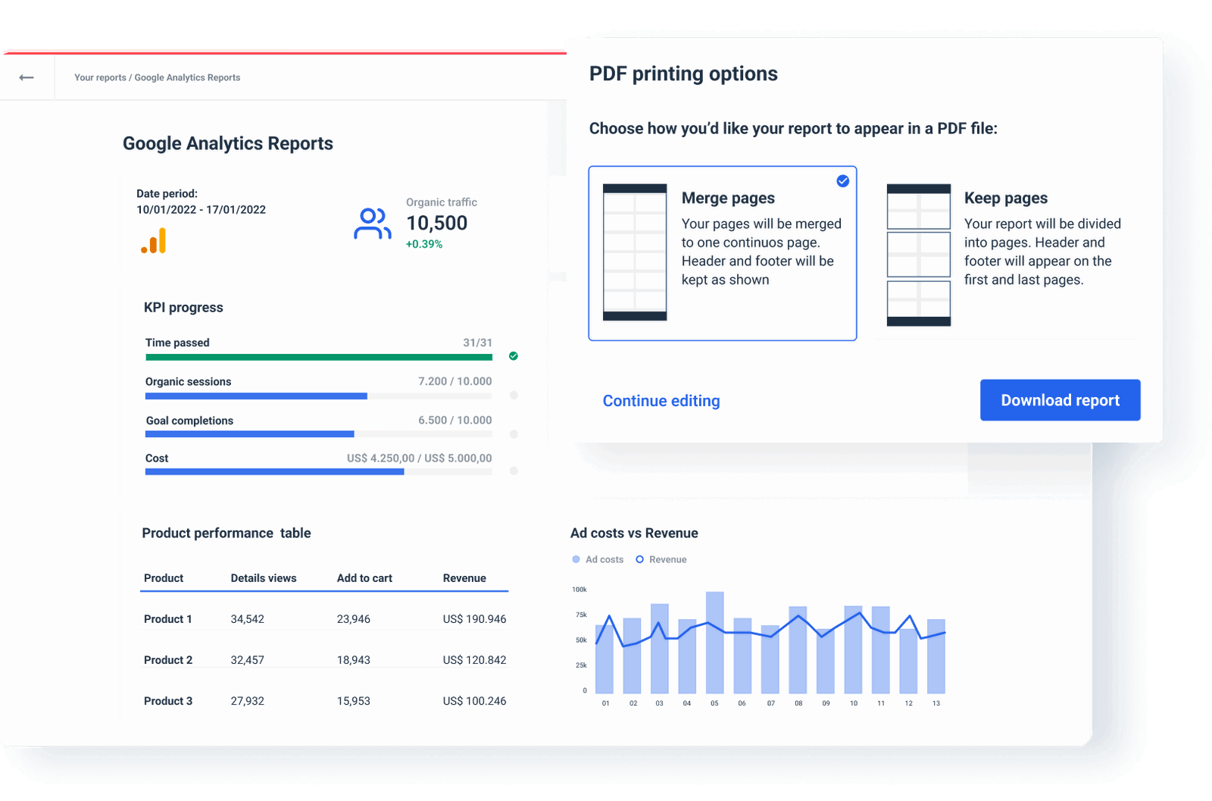Click the Google Analytics bar chart logo

coord(154,239)
